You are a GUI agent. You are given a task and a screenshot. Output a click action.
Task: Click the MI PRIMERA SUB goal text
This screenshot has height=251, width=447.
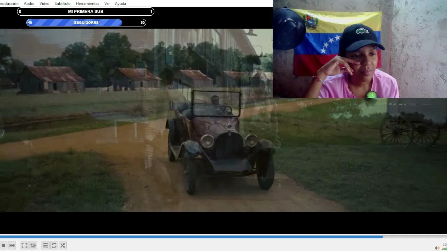[86, 12]
